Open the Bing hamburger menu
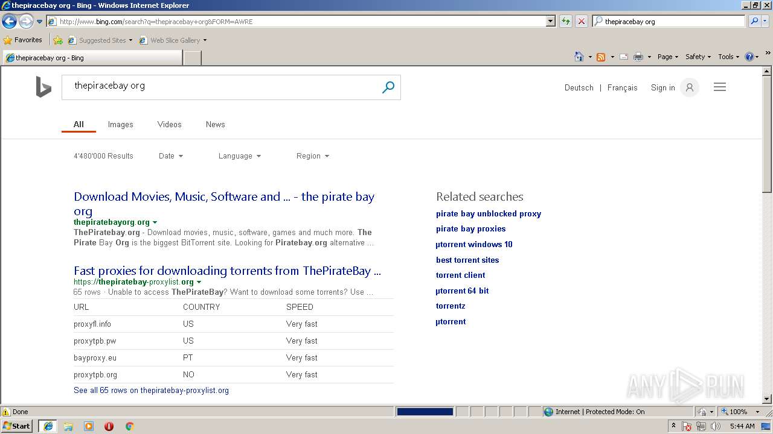773x434 pixels. [x=720, y=87]
